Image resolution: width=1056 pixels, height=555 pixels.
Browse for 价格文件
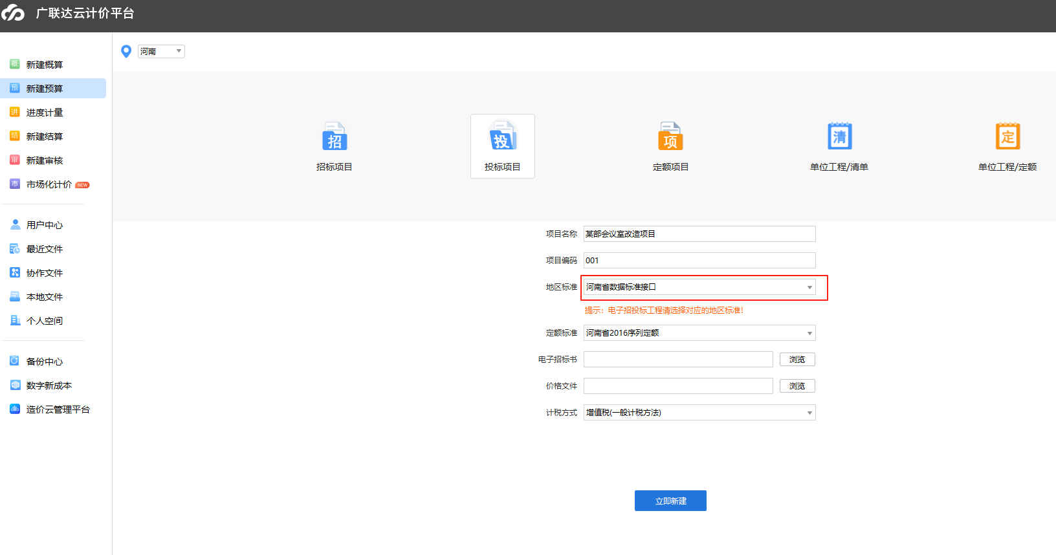pos(797,386)
